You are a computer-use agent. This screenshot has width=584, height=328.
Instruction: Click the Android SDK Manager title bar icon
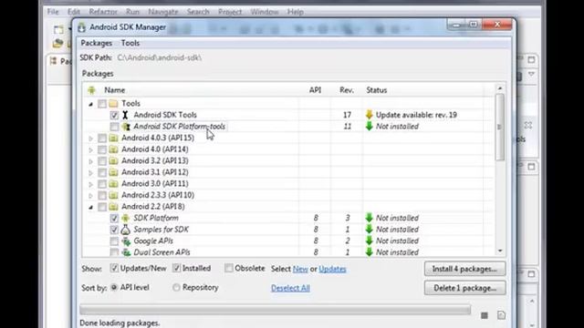point(81,27)
